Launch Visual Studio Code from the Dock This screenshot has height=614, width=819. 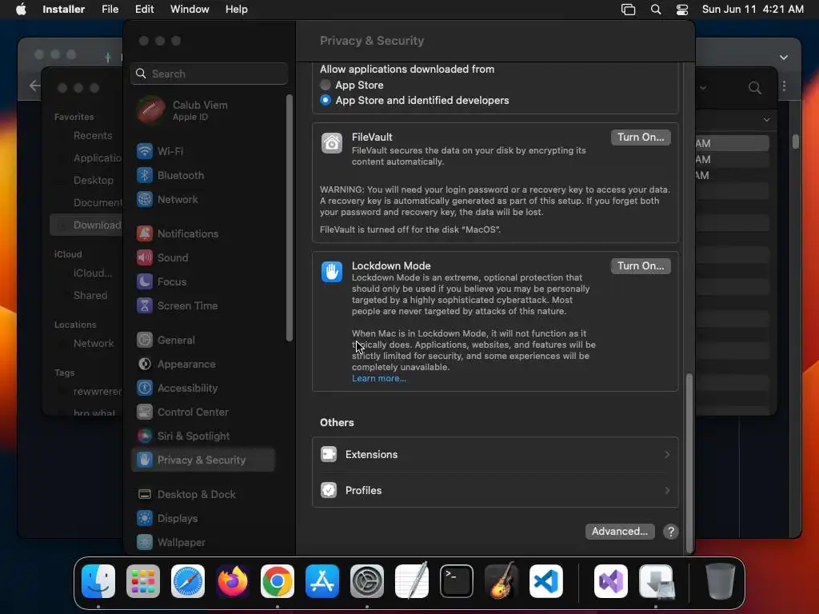pos(545,581)
